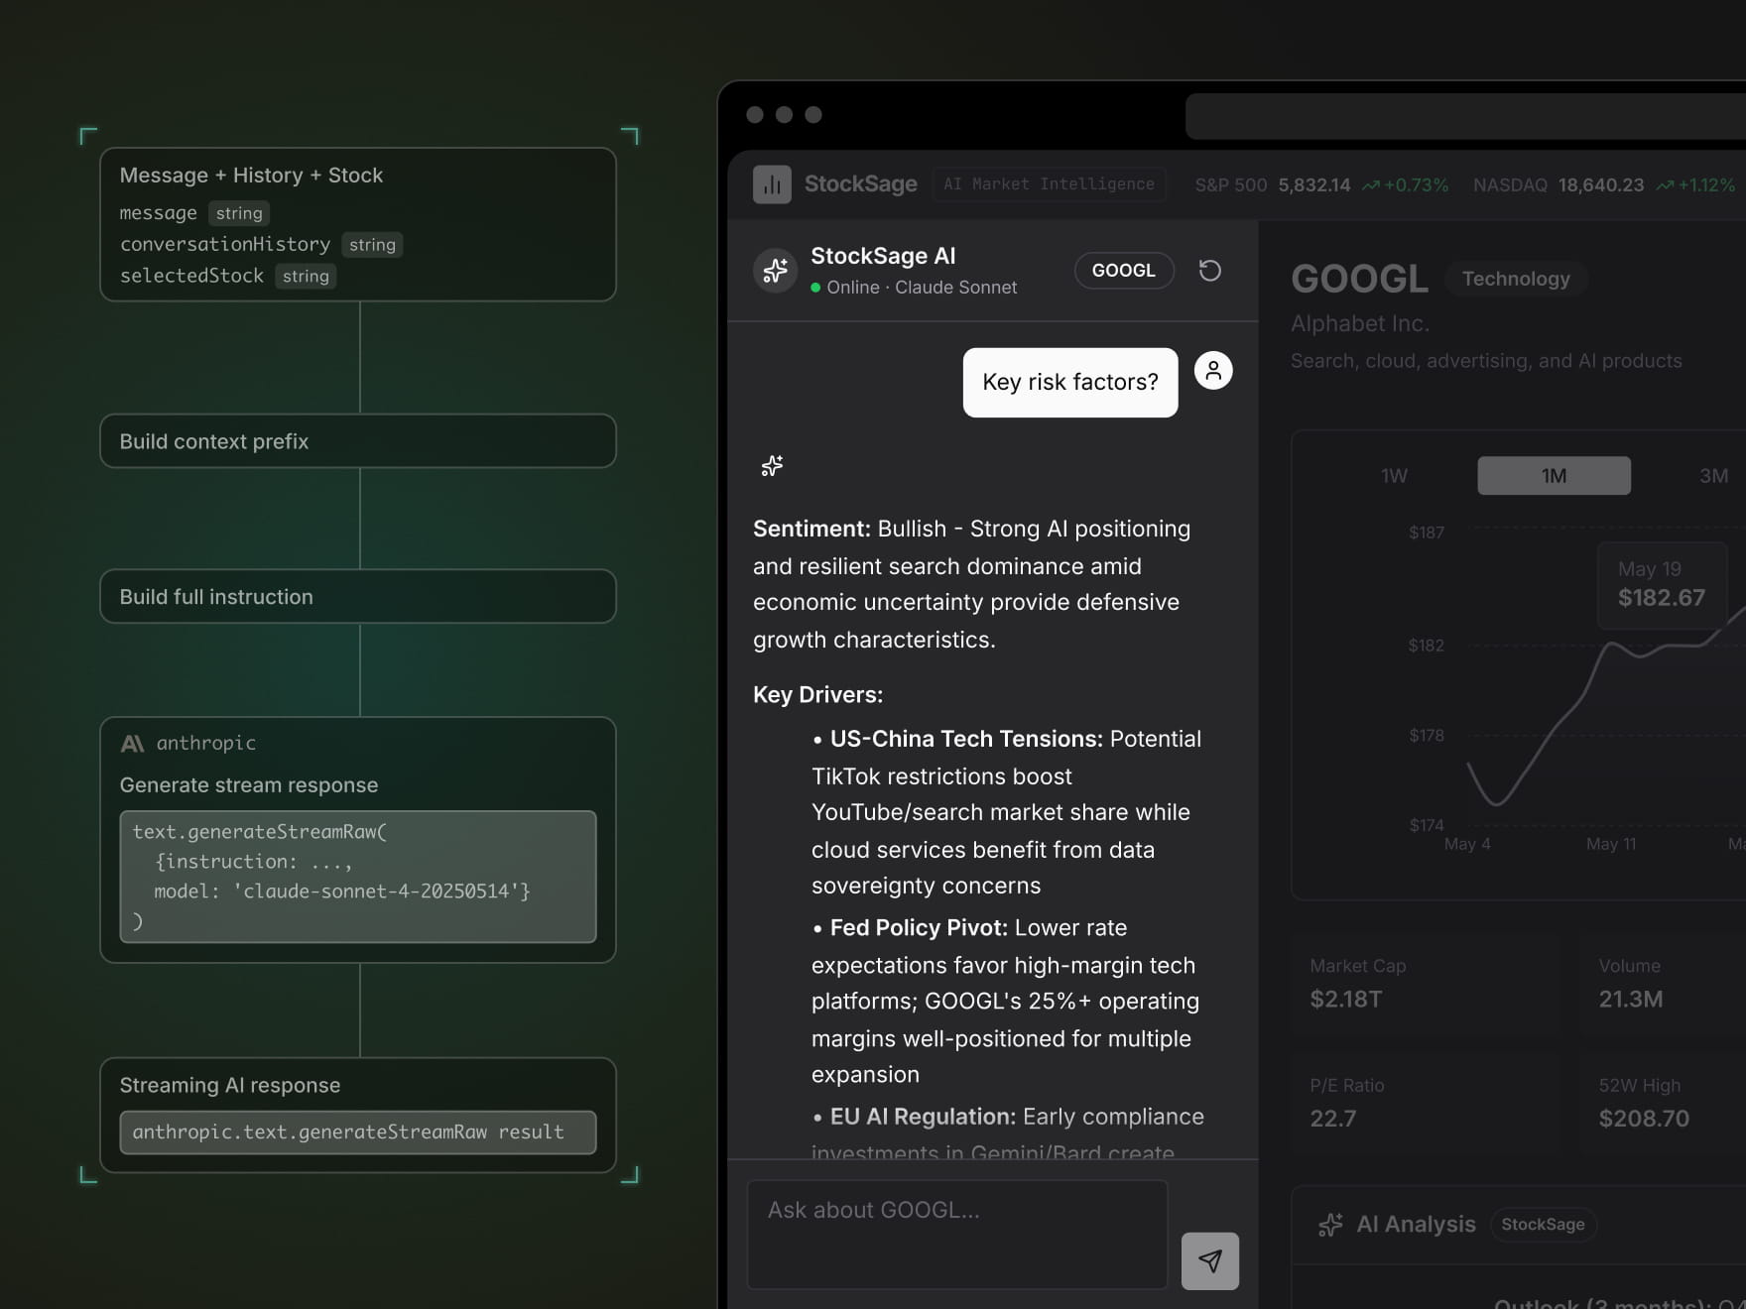Click the sparkle icon next to AI Analysis
1746x1309 pixels.
tap(1330, 1225)
